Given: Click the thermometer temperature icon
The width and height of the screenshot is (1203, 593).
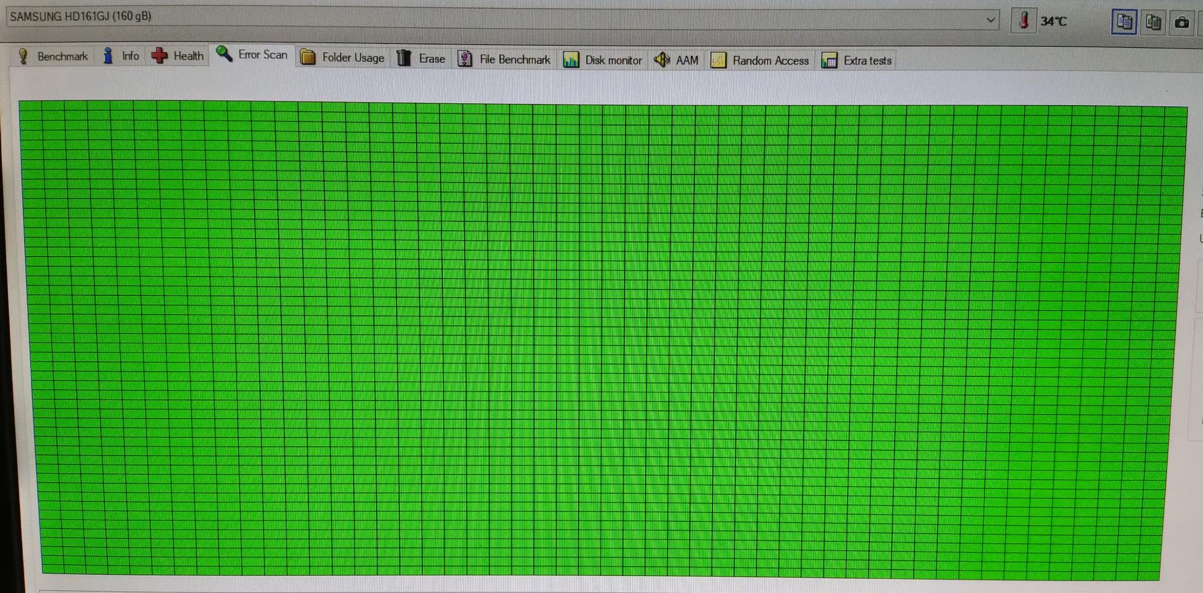Looking at the screenshot, I should point(1024,21).
